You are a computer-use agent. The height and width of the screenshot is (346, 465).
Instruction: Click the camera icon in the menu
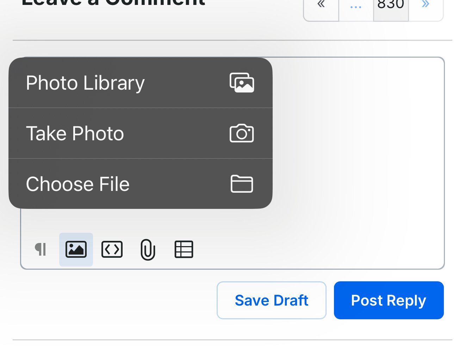[x=242, y=133]
